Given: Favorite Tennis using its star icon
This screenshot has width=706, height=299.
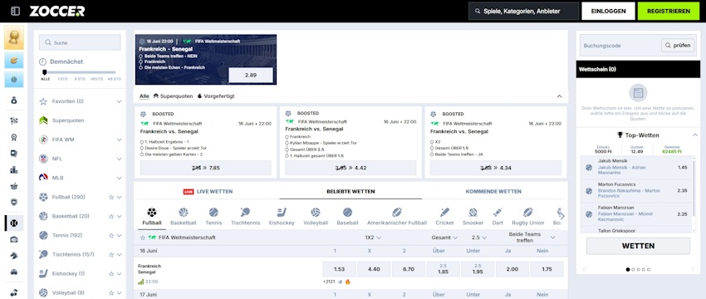Looking at the screenshot, I should click(x=111, y=236).
